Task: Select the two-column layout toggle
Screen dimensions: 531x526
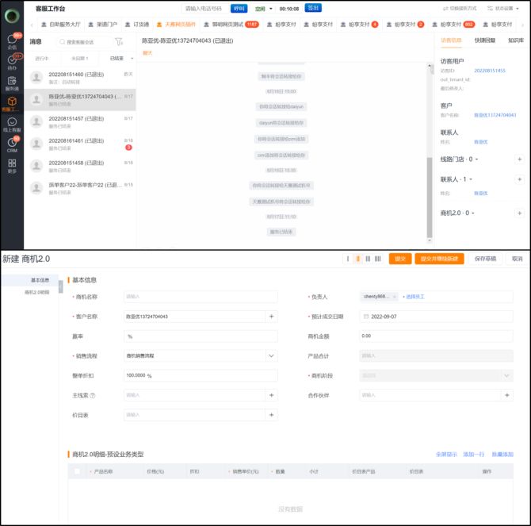Action: 357,259
